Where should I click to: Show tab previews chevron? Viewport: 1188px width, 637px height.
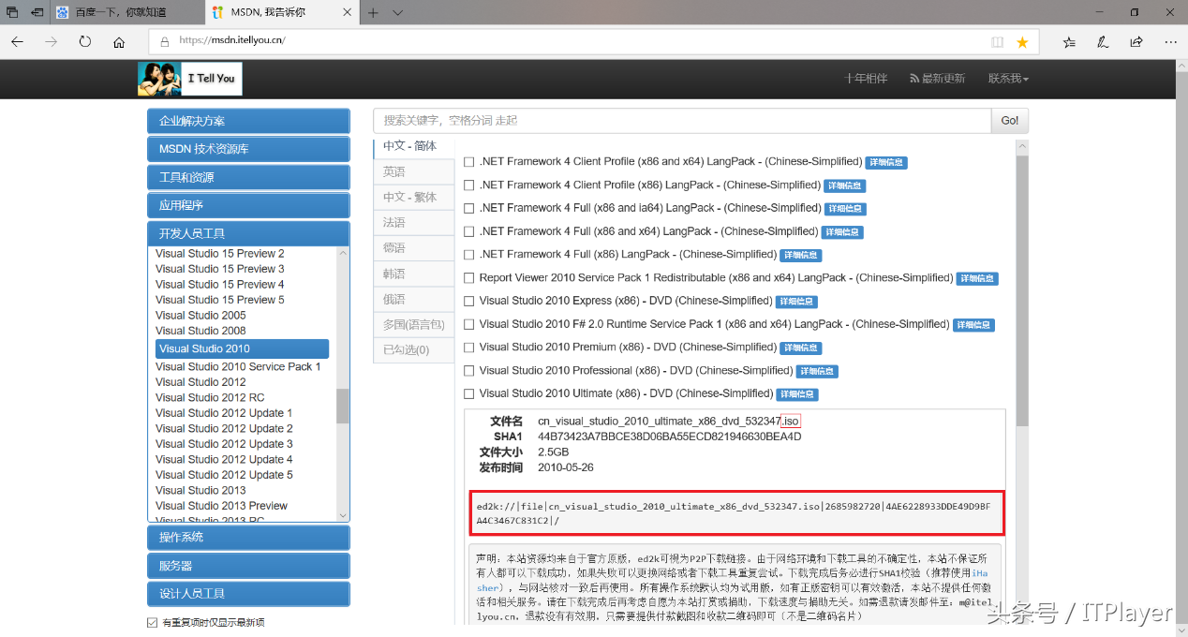tap(397, 12)
